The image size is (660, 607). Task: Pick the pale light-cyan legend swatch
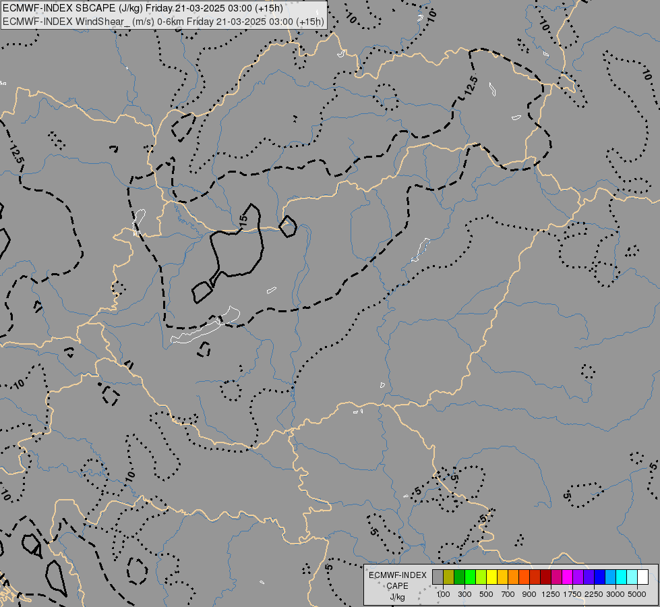coord(632,577)
